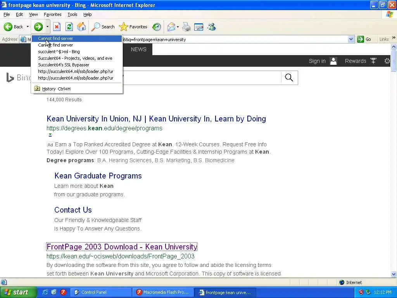
Task: Open the Forward history dropdown arrow
Action: 47,27
